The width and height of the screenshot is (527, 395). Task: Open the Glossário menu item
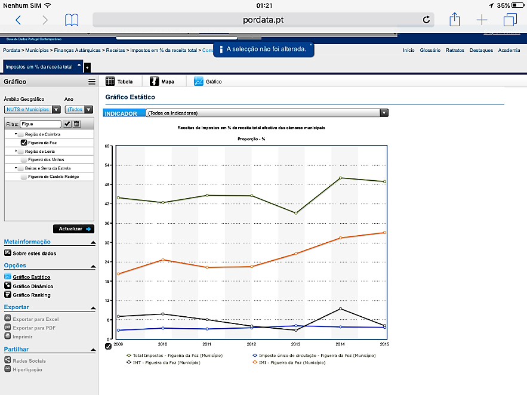[430, 50]
